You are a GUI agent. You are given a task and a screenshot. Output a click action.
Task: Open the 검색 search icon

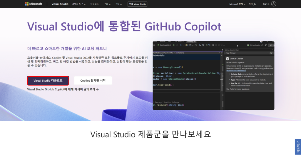(x=252, y=4)
